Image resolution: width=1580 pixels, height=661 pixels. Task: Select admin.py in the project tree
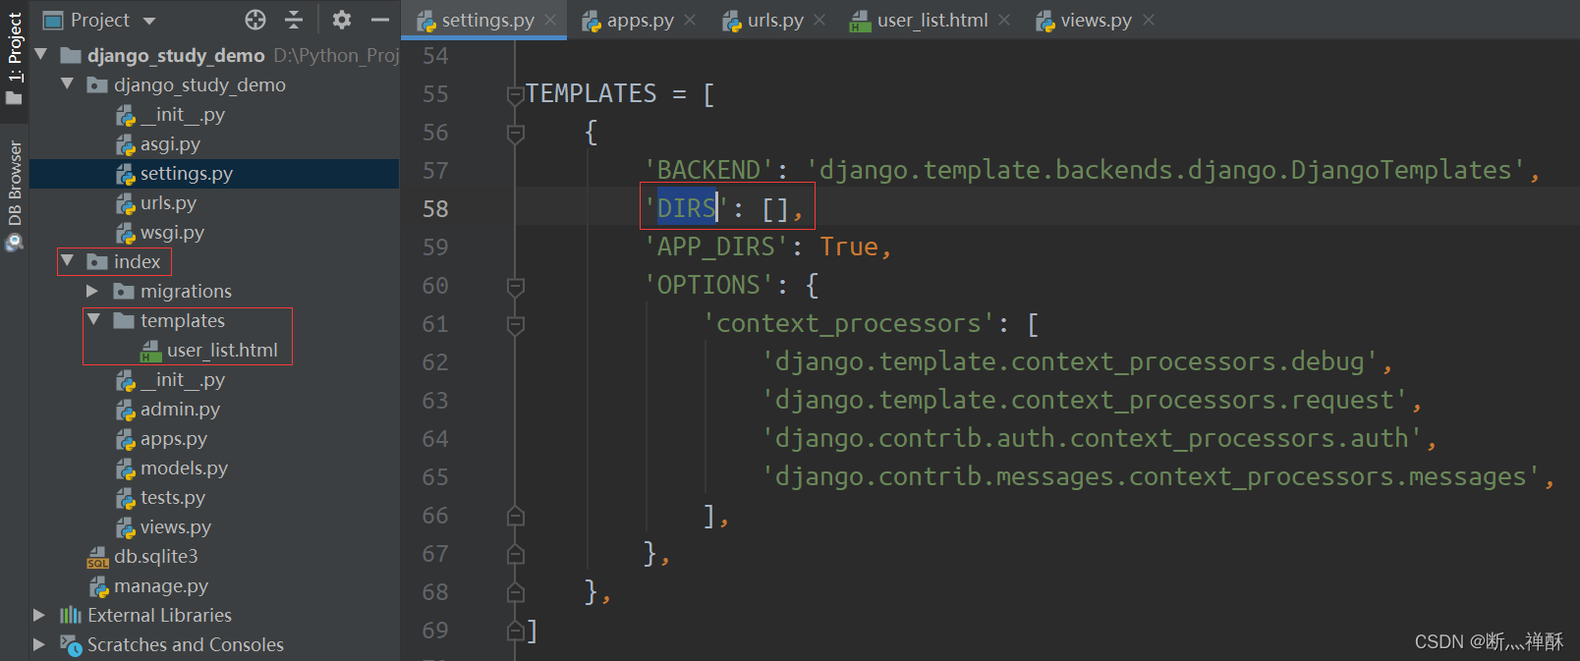tap(180, 410)
